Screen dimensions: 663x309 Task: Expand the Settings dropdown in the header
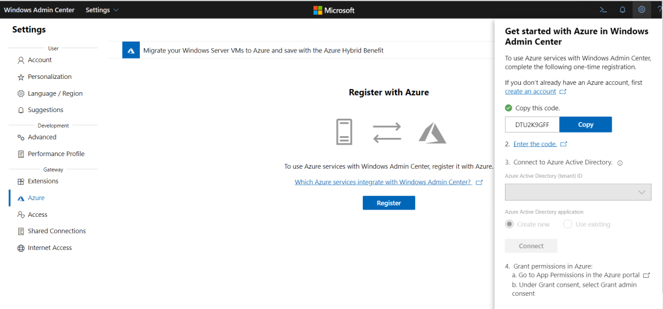(102, 10)
